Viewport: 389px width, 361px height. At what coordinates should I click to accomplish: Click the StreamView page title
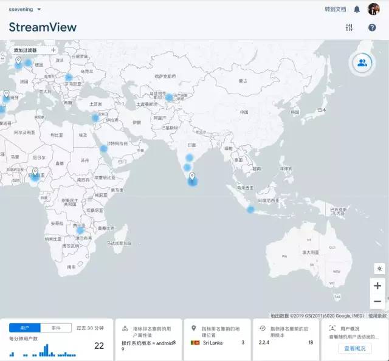43,27
